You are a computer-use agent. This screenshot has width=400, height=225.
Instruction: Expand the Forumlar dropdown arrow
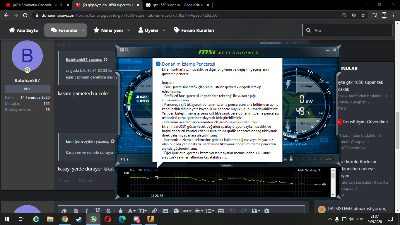[83, 30]
